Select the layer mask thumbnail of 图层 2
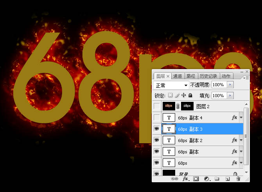262x192 pixels. coord(187,106)
